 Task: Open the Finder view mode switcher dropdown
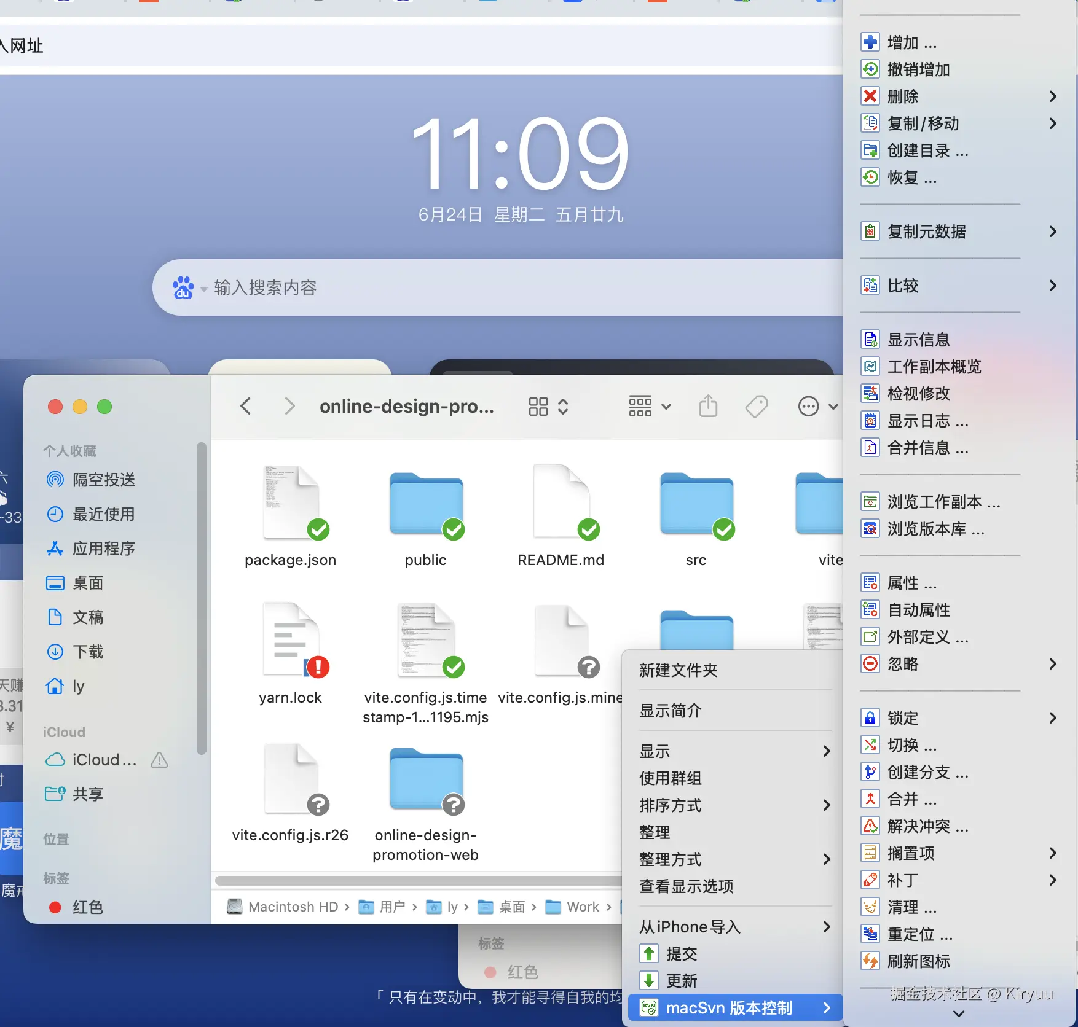pos(549,407)
